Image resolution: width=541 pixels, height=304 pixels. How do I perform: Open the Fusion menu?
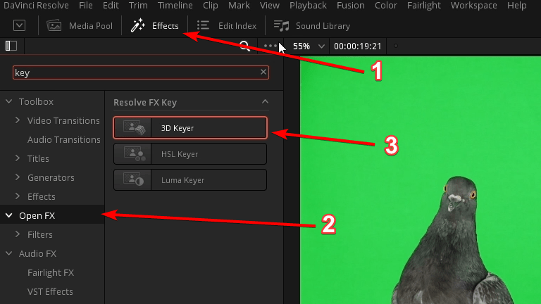point(350,6)
